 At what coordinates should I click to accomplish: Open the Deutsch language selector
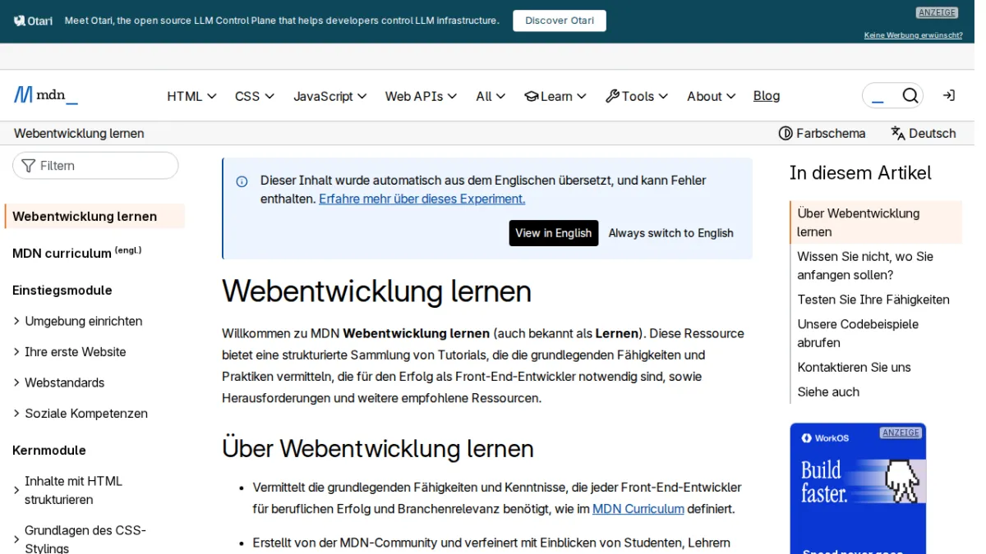point(924,133)
